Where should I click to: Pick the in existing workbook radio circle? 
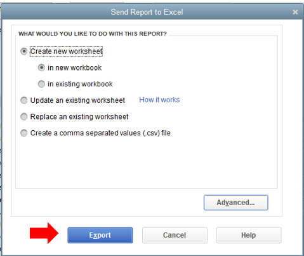(x=41, y=84)
